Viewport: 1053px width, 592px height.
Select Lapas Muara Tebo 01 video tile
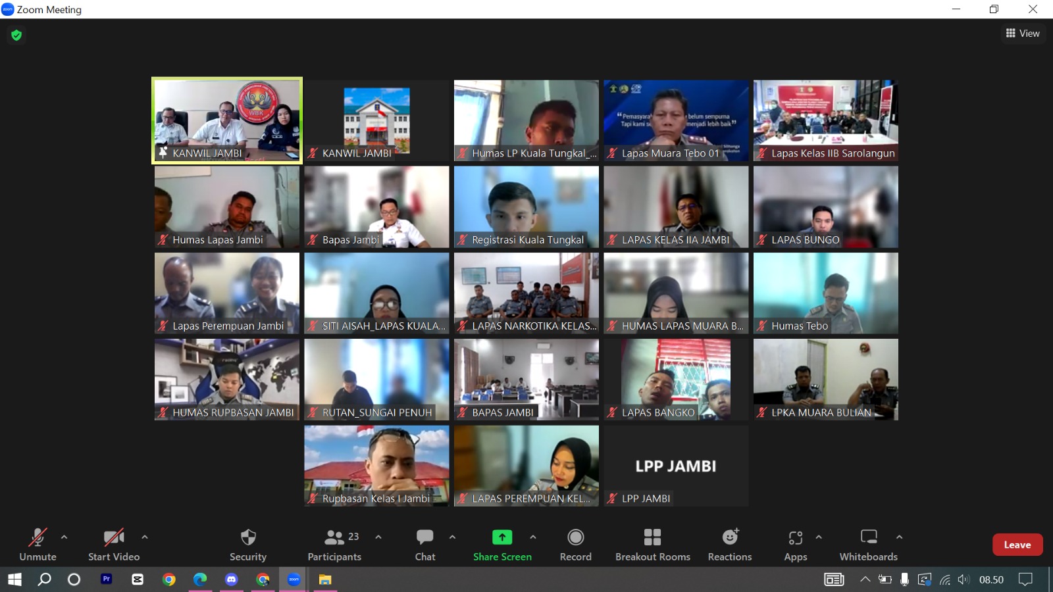(676, 120)
